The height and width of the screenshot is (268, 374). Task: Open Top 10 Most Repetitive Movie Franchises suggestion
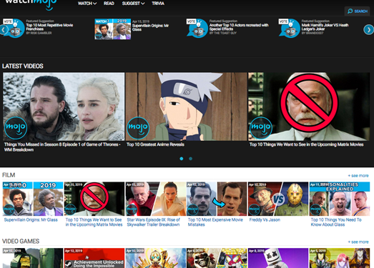click(49, 27)
